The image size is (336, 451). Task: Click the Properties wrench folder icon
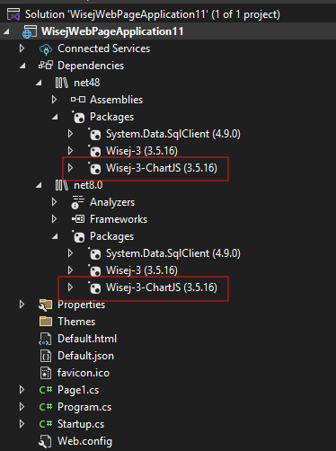(x=46, y=305)
